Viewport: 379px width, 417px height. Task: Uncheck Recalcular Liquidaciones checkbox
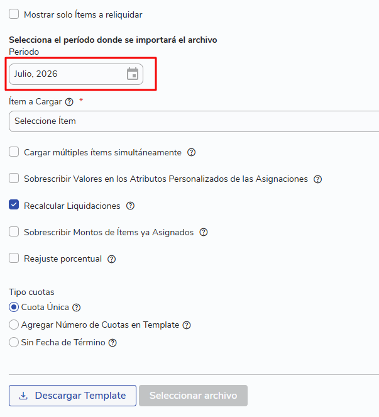[x=14, y=205]
